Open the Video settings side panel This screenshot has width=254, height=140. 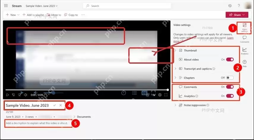coord(244,28)
